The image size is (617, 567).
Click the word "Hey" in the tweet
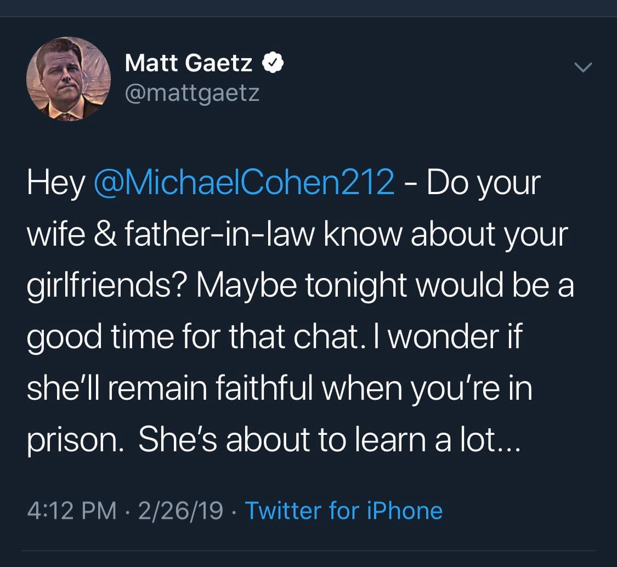coord(55,183)
